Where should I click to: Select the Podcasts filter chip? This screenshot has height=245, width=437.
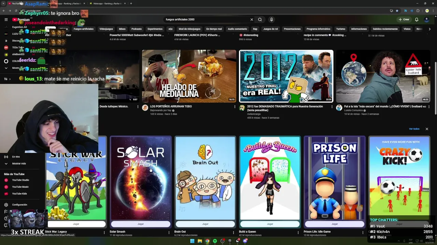click(137, 29)
